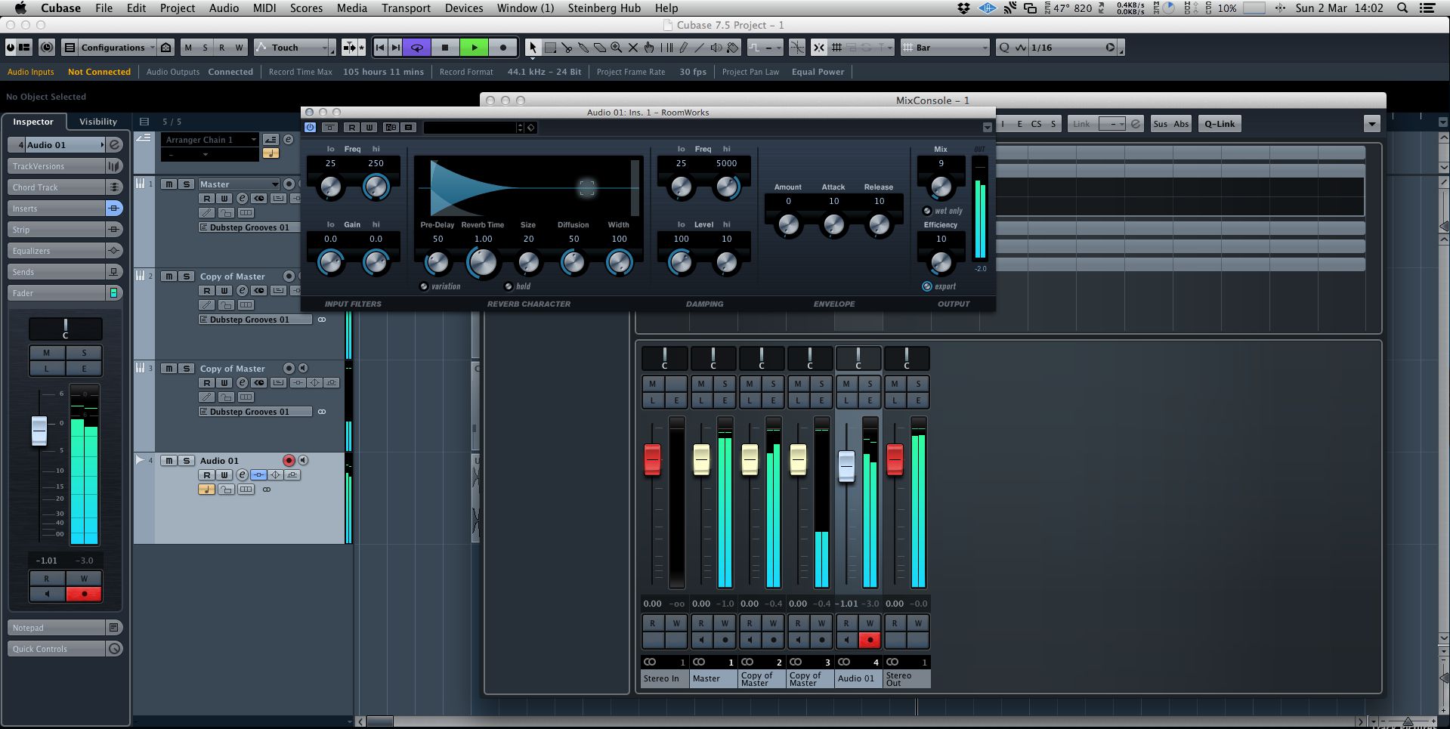Open Edit Channel Settings for Audio 01 inspector
This screenshot has height=729, width=1450.
click(x=115, y=144)
